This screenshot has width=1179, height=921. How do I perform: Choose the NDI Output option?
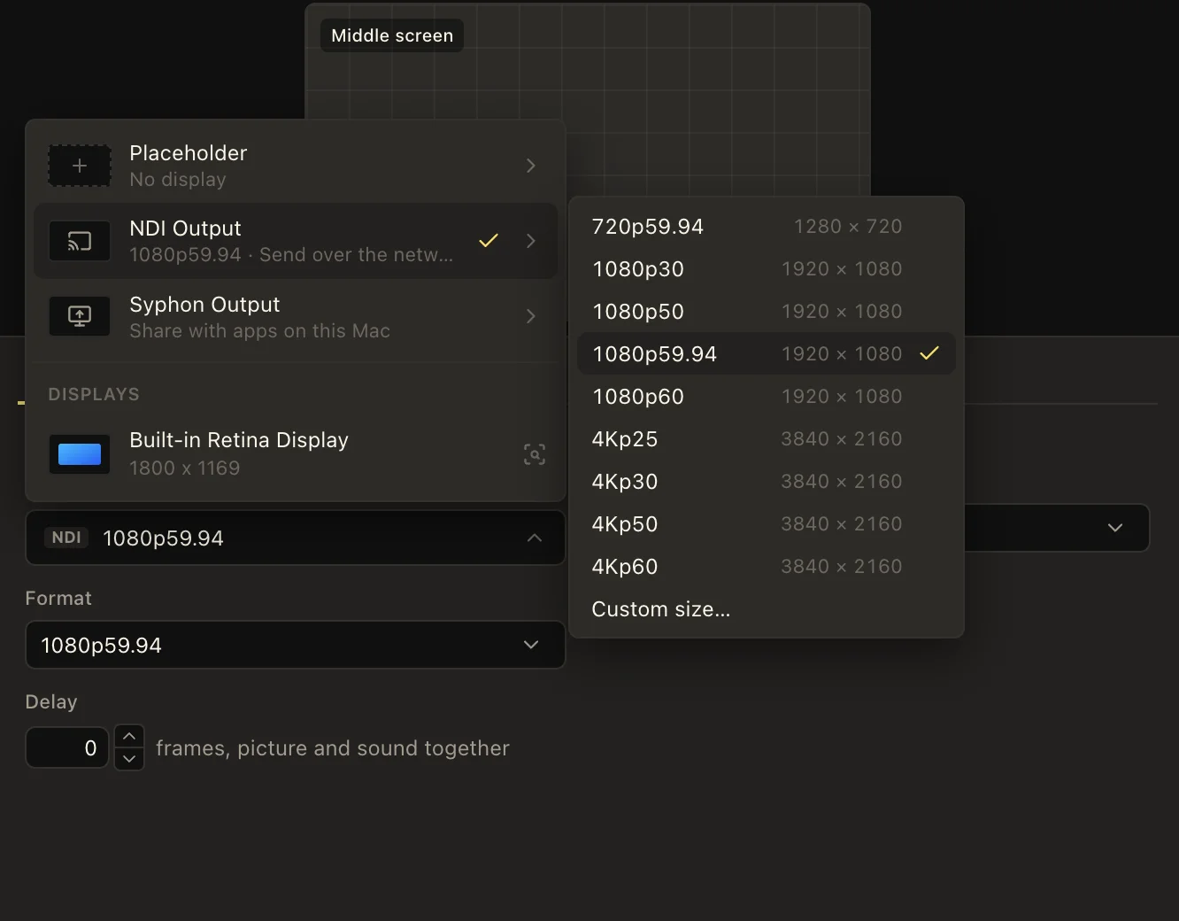(x=296, y=241)
